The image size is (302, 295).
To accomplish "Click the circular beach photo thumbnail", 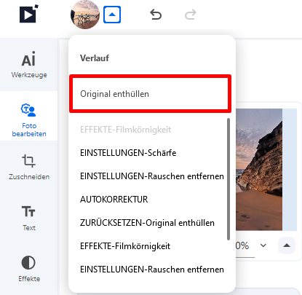I will tap(85, 15).
